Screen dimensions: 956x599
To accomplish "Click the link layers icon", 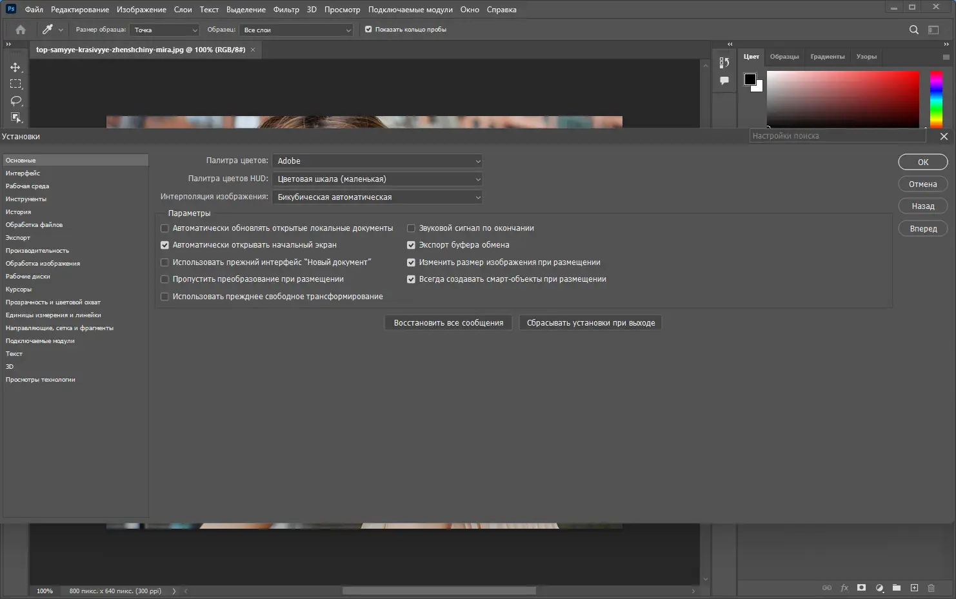I will (827, 588).
